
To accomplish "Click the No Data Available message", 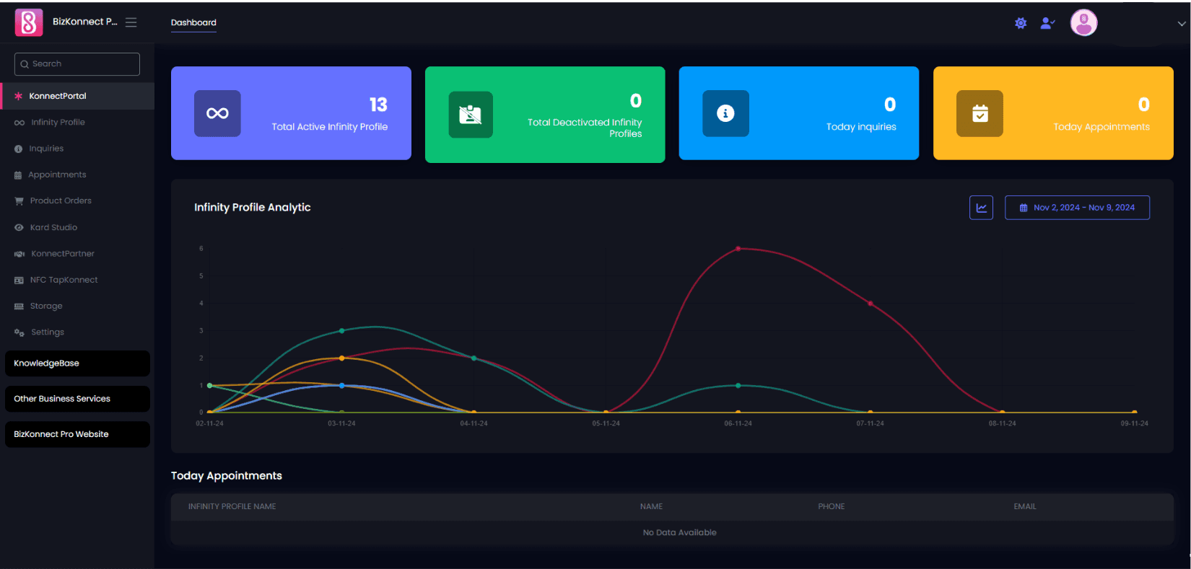I will [x=680, y=533].
